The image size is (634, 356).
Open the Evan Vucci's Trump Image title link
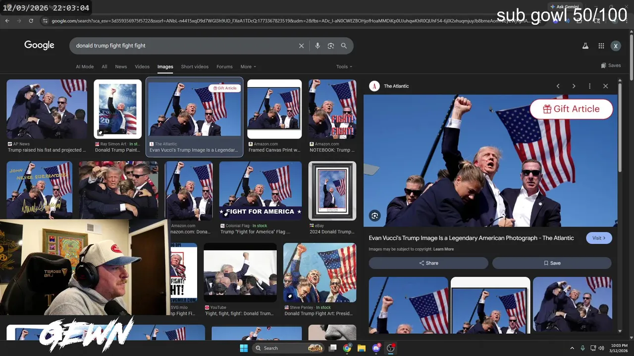[x=471, y=238]
